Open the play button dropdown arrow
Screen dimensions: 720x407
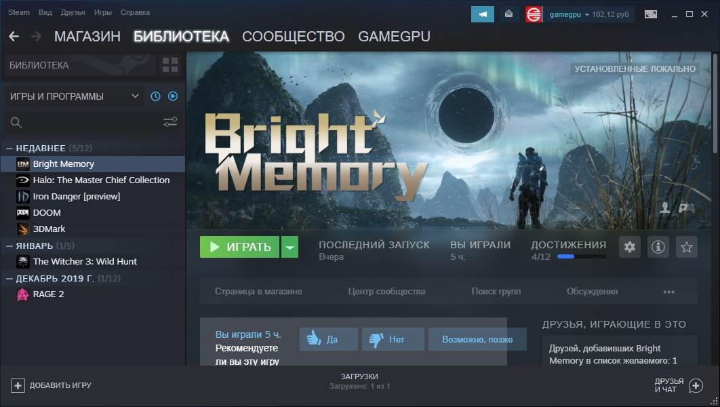(x=289, y=247)
